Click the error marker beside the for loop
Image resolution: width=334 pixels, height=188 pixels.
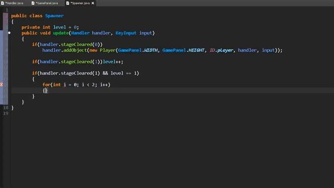coord(1,85)
